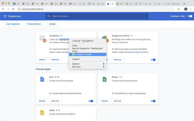Choose Search Google for "highlighted"
Screen dimensions: 194x121
[x=88, y=48]
